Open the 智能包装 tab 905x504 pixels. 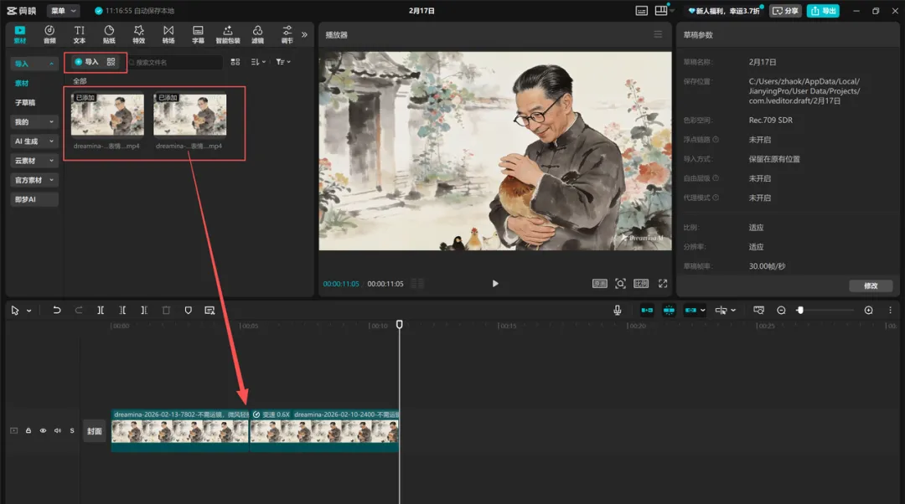(227, 34)
